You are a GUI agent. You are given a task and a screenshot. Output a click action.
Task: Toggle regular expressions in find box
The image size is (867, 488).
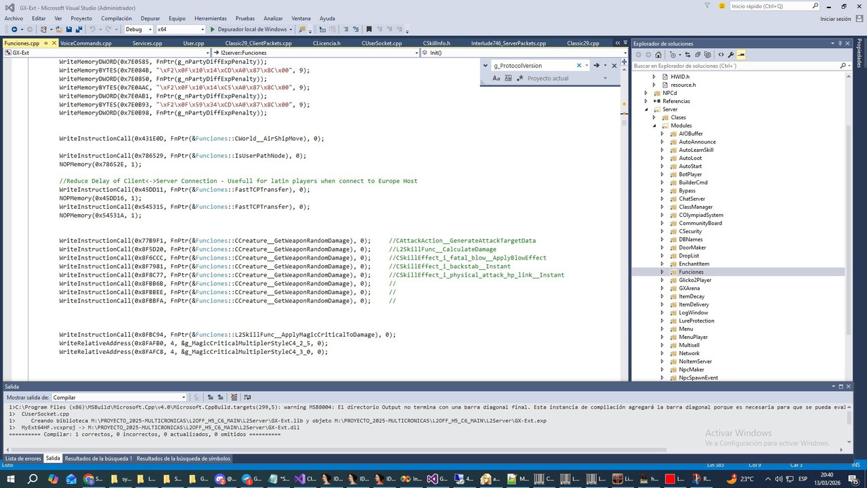coord(520,78)
